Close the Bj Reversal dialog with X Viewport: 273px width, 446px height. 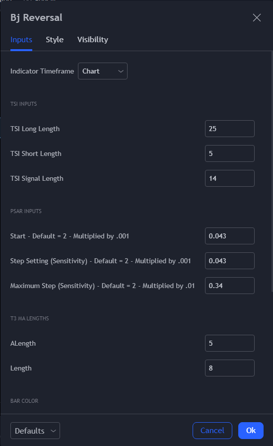pyautogui.click(x=257, y=18)
